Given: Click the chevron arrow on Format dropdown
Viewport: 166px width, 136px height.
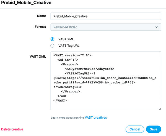Looking at the screenshot, I should pyautogui.click(x=157, y=27).
